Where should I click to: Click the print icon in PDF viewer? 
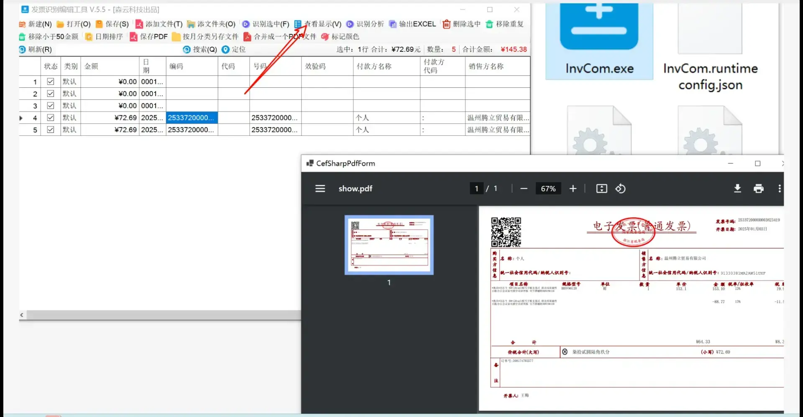pos(758,188)
